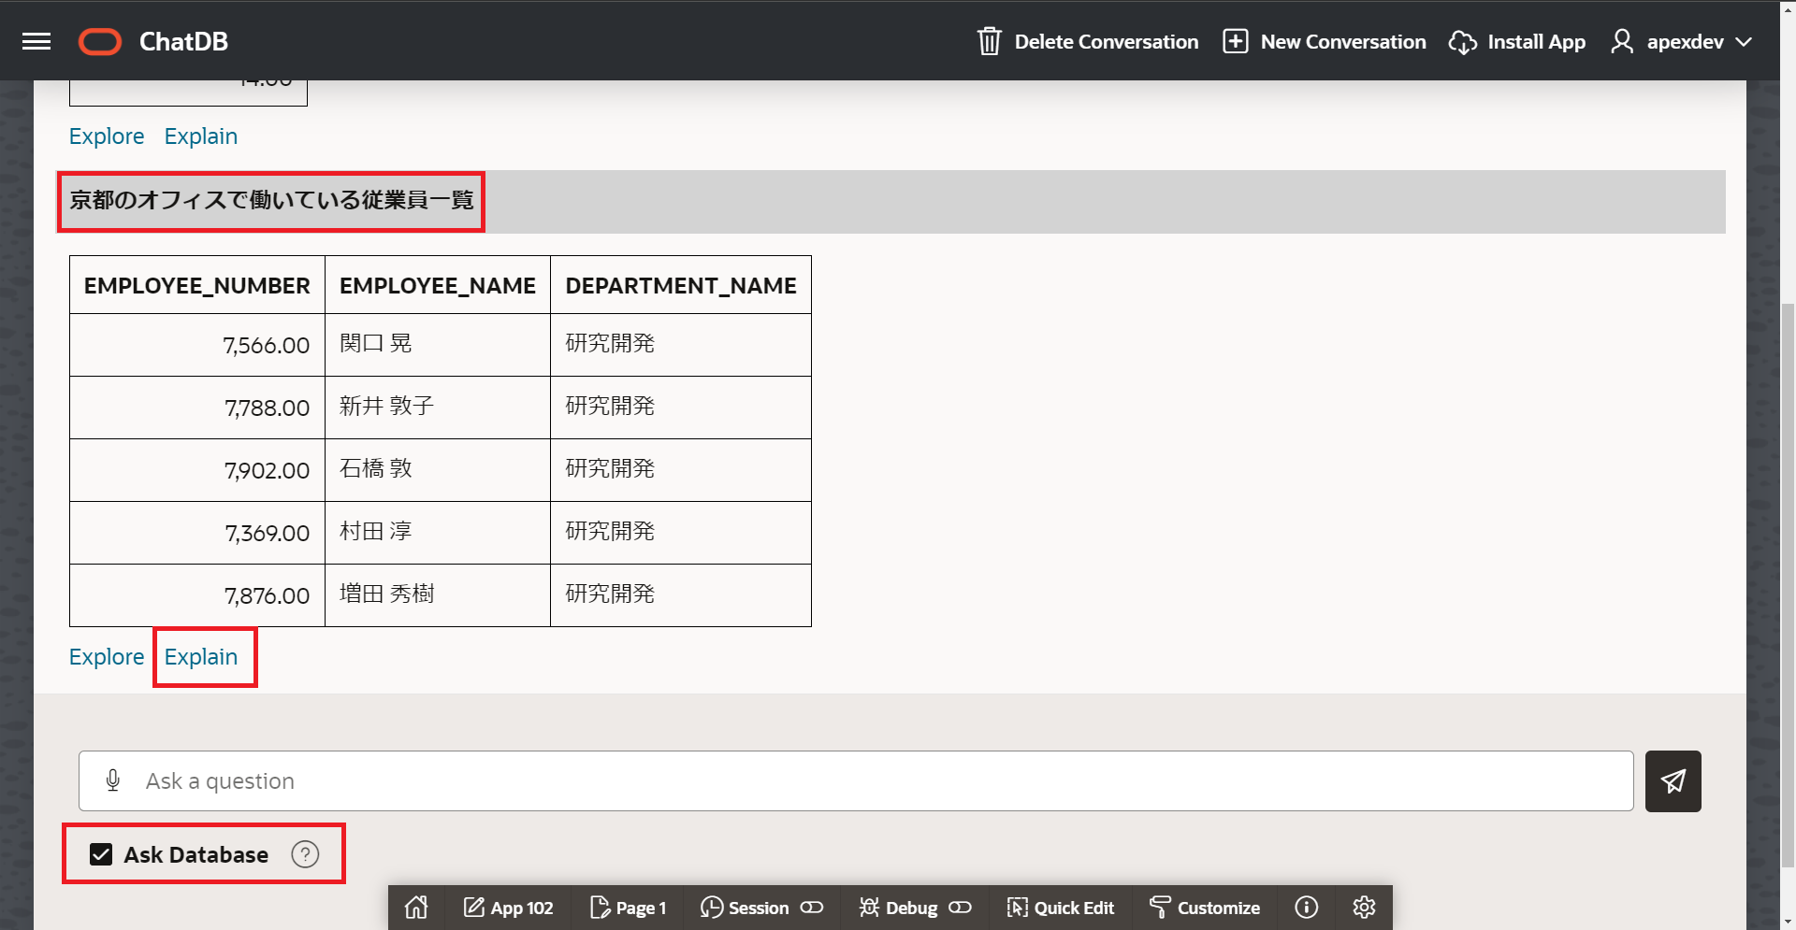
Task: Open Ask Database help question mark
Action: coord(305,854)
